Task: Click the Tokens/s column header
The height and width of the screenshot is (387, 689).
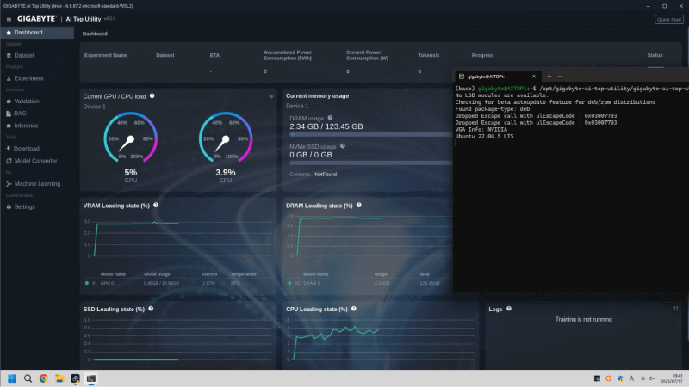Action: [x=428, y=55]
